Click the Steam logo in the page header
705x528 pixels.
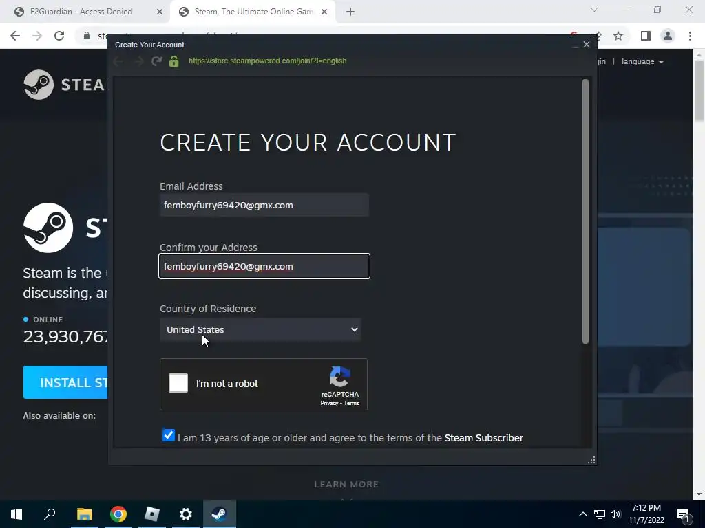65,85
